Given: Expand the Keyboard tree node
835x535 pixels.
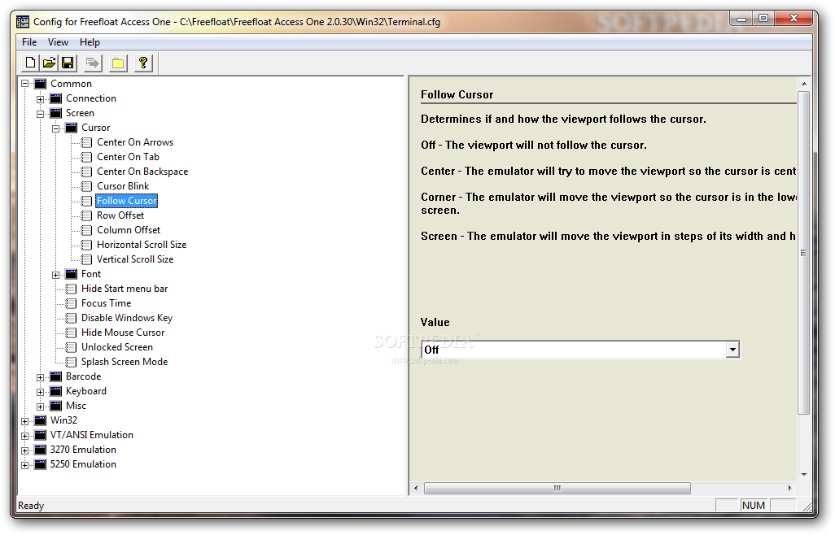Looking at the screenshot, I should click(x=41, y=392).
